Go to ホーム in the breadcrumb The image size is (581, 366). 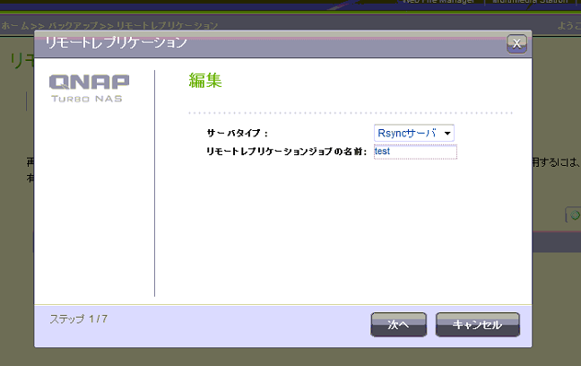click(x=13, y=26)
